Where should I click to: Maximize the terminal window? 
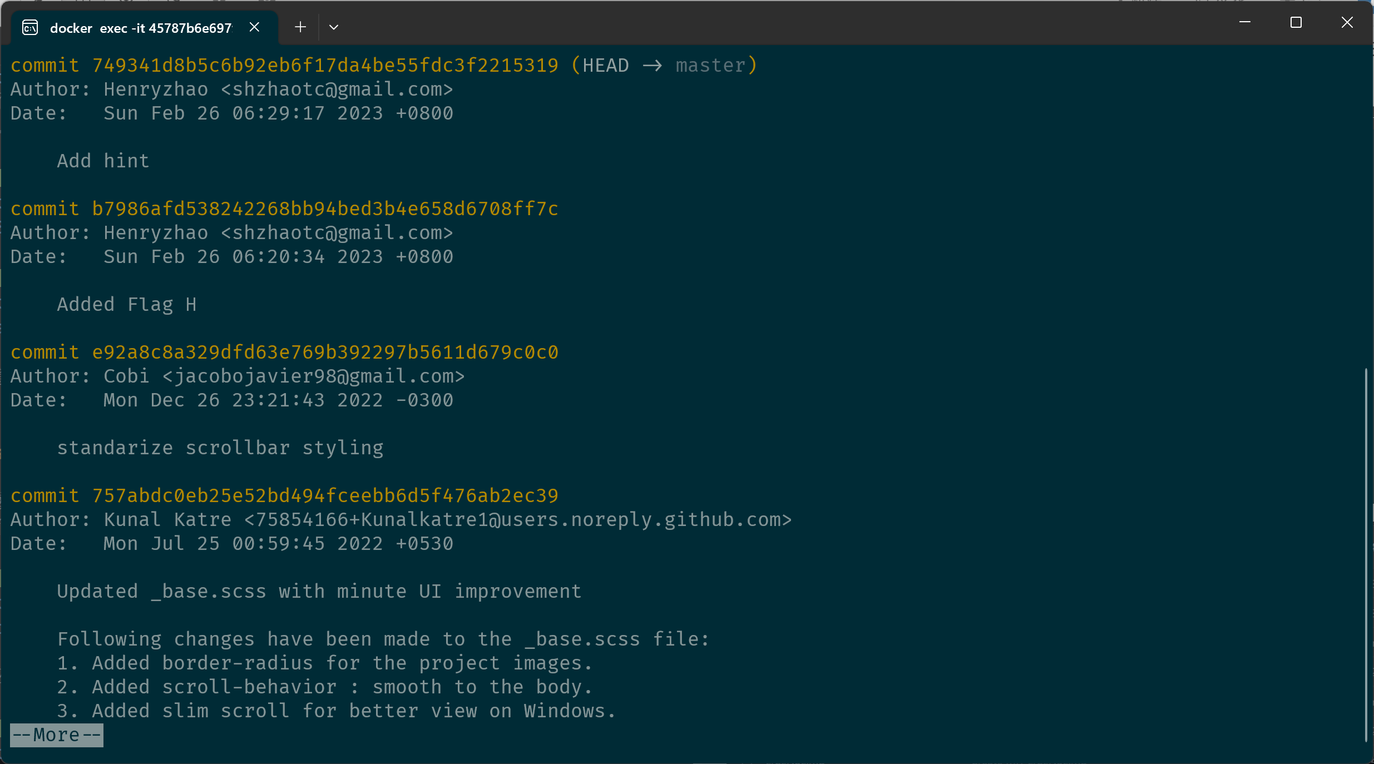pyautogui.click(x=1296, y=22)
